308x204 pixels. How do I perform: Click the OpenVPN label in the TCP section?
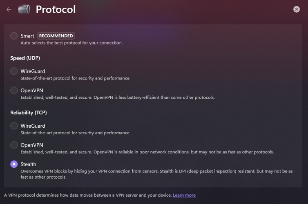coord(32,145)
